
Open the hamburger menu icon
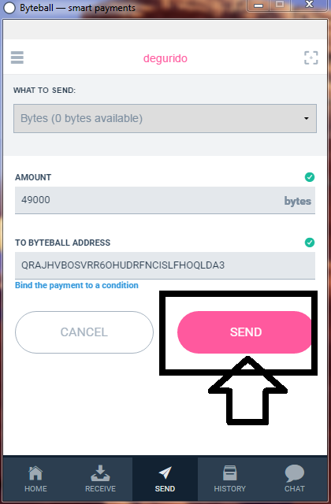coord(17,57)
